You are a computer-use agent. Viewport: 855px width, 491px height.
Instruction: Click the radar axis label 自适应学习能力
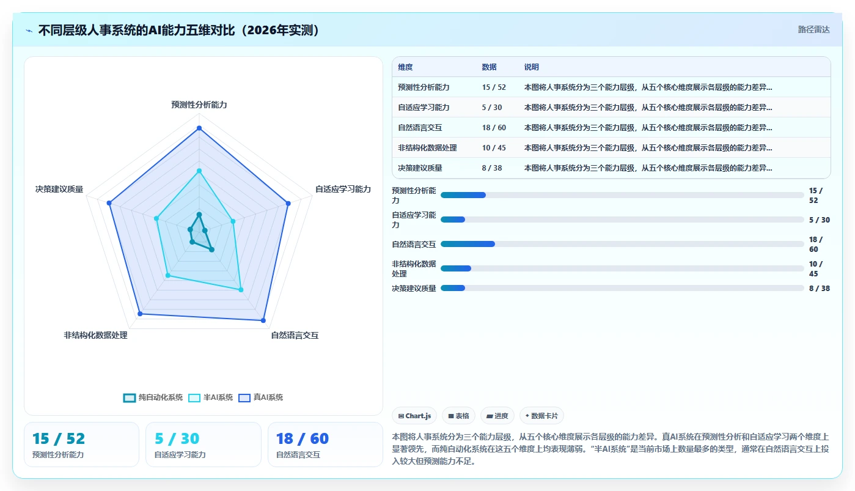[x=343, y=189]
